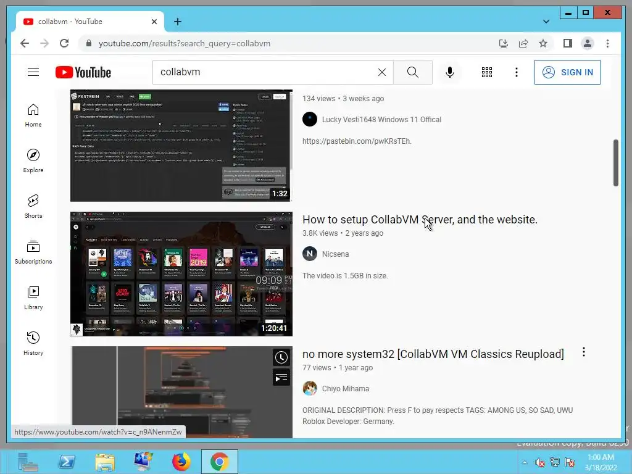Open 'How to setup CollabVM Server' title
632x474 pixels.
420,220
